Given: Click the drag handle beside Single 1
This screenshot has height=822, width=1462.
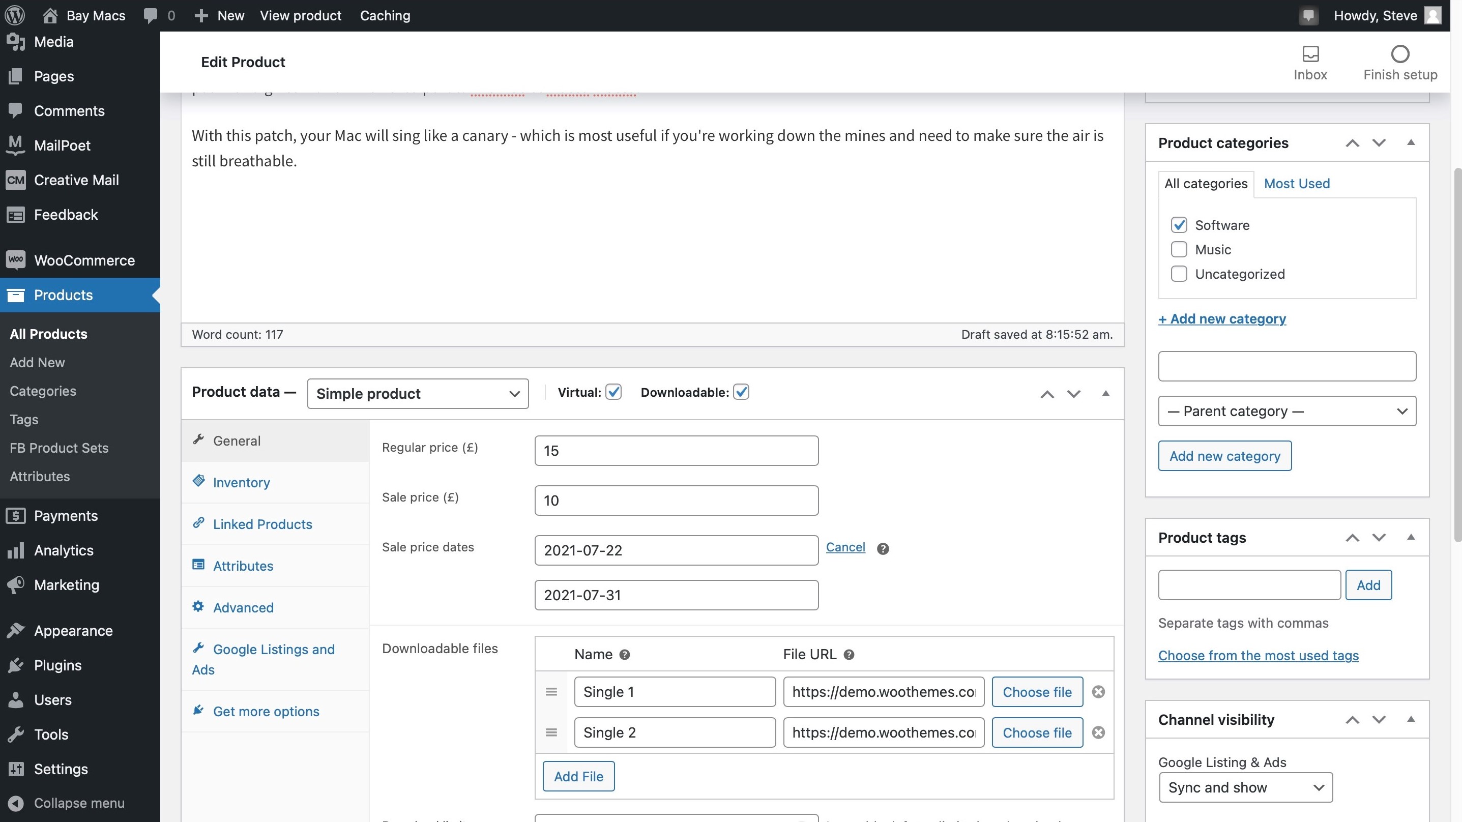Looking at the screenshot, I should 551,691.
